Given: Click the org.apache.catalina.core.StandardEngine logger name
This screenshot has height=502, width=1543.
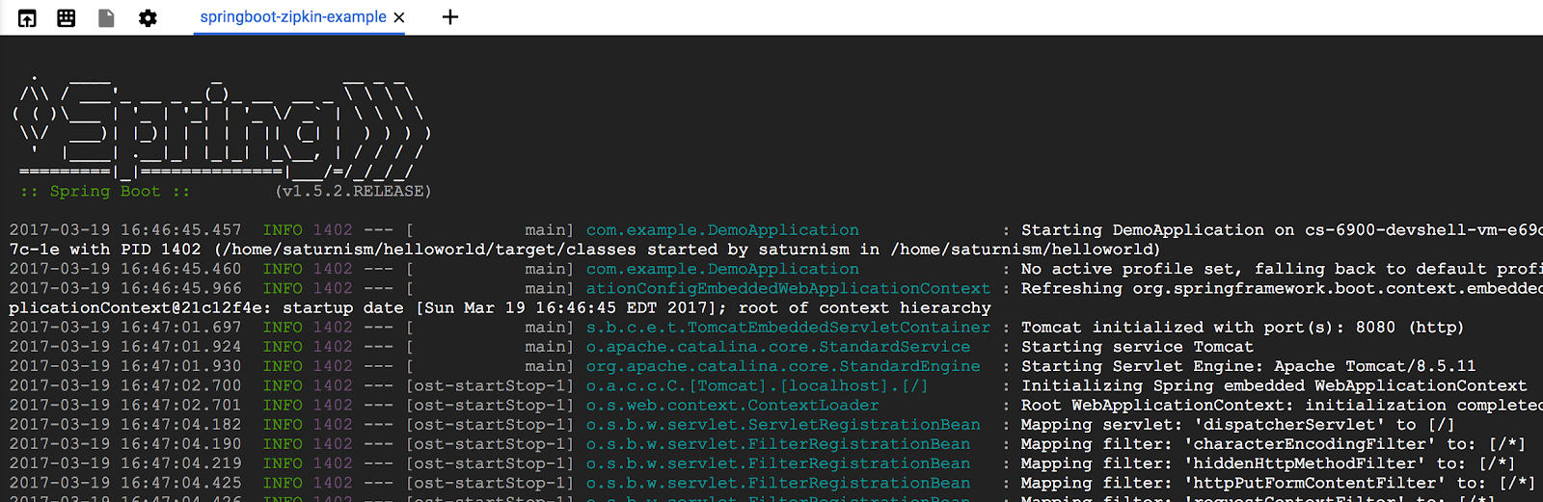Looking at the screenshot, I should click(x=782, y=366).
